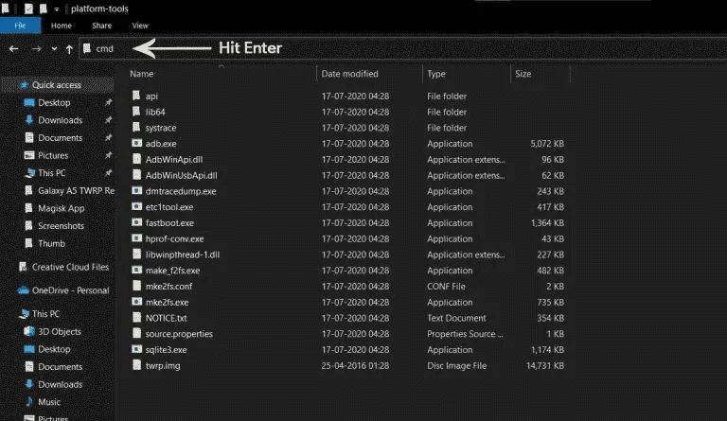Select the systrace folder icon
Image resolution: width=727 pixels, height=421 pixels.
(x=136, y=127)
